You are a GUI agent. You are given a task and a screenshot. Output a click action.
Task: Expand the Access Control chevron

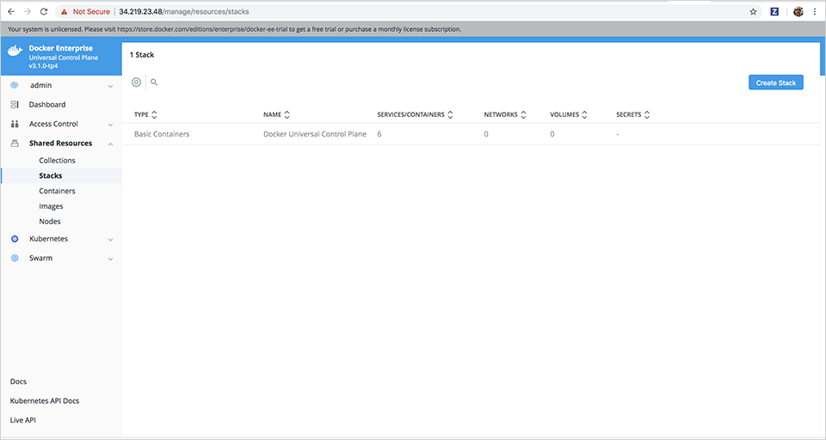[x=110, y=125]
